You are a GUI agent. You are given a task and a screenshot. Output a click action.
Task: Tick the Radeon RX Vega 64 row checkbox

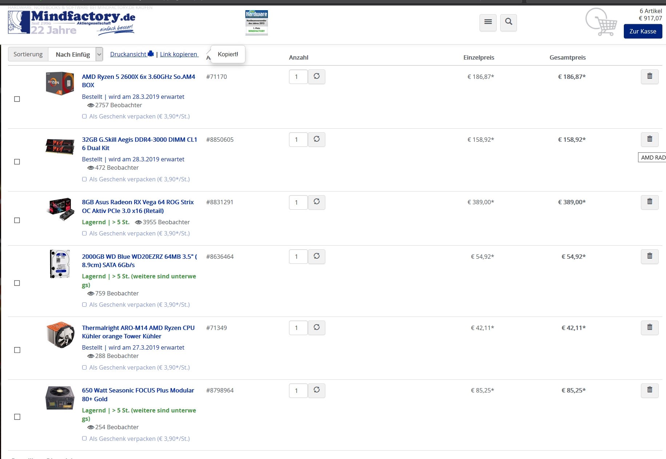point(17,220)
